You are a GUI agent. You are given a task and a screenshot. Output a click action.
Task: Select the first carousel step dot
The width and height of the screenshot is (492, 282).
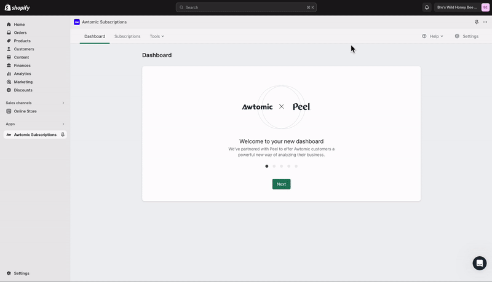pyautogui.click(x=267, y=166)
